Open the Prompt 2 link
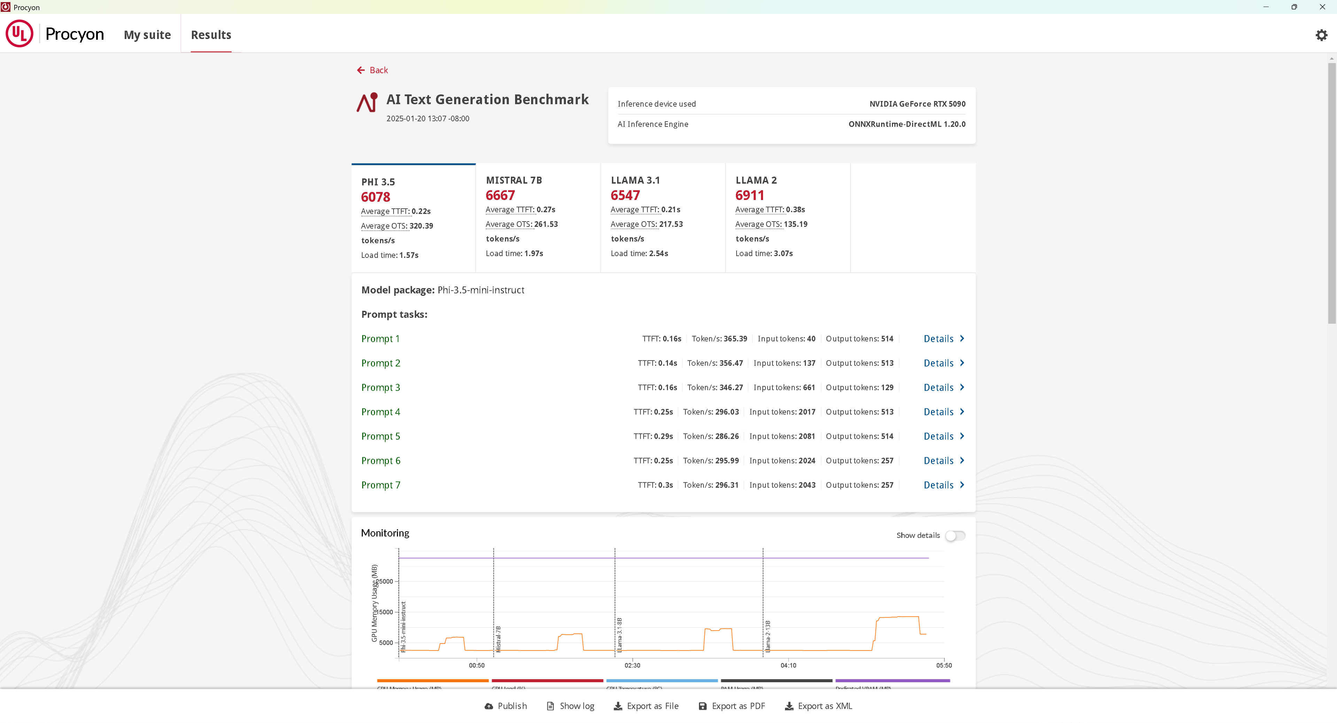 (x=381, y=363)
